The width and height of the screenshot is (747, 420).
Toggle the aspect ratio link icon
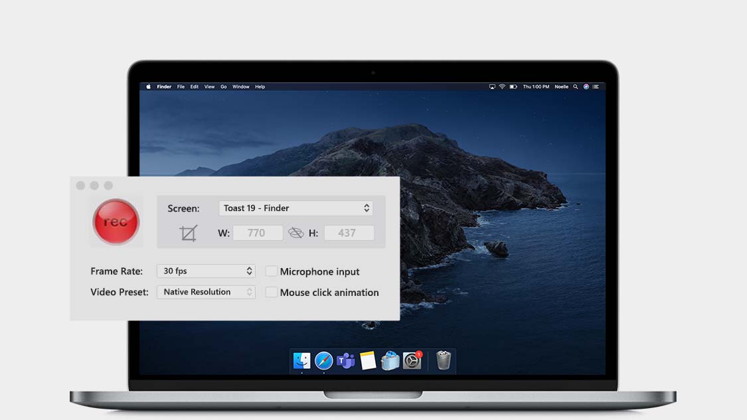(x=296, y=233)
